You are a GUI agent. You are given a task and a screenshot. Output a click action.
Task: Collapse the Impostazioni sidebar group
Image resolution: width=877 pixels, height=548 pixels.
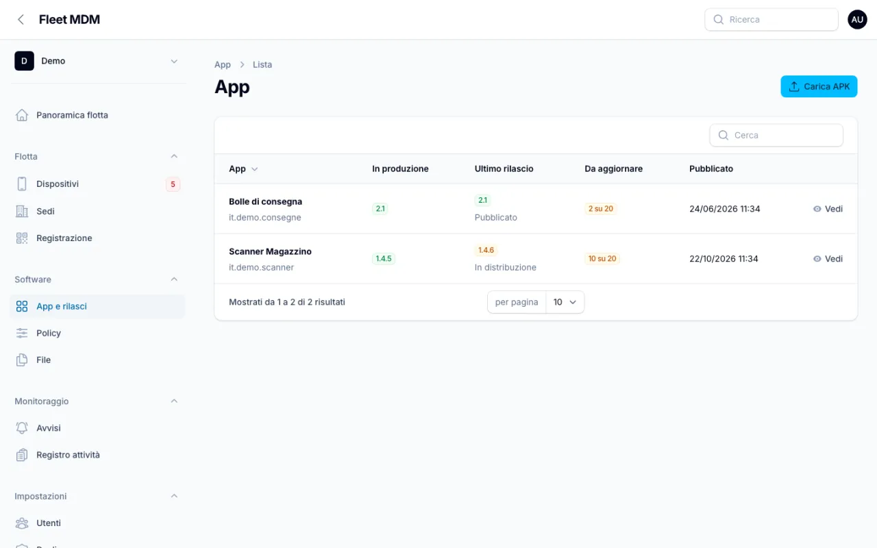coord(174,496)
